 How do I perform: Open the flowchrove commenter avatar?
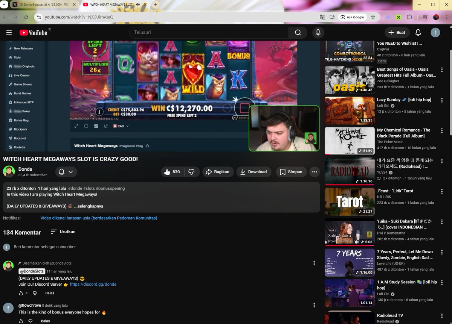8,308
